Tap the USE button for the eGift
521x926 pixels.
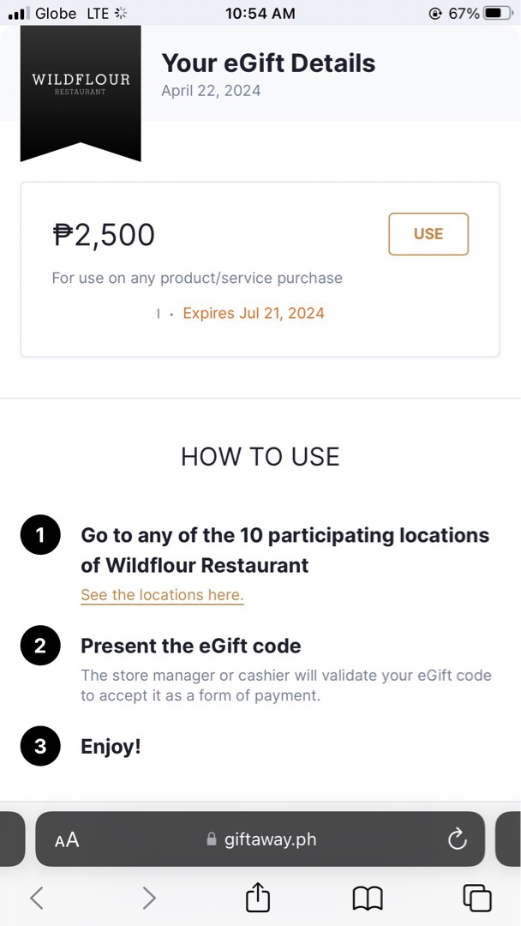[x=428, y=233]
